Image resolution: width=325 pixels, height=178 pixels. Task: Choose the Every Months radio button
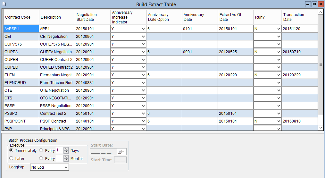click(41, 158)
